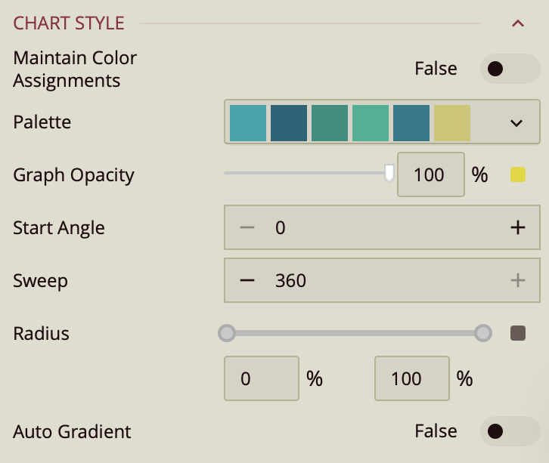Toggle Maintain Color Assignments switch
This screenshot has height=463, width=549.
click(x=510, y=69)
